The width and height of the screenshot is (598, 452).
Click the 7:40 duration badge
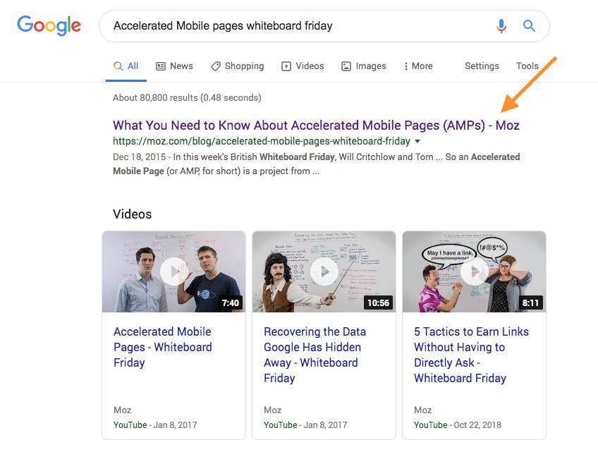pos(231,303)
